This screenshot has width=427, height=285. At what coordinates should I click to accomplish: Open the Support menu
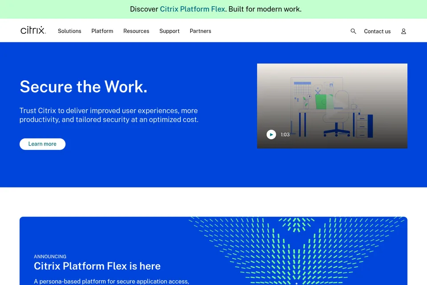coord(169,31)
